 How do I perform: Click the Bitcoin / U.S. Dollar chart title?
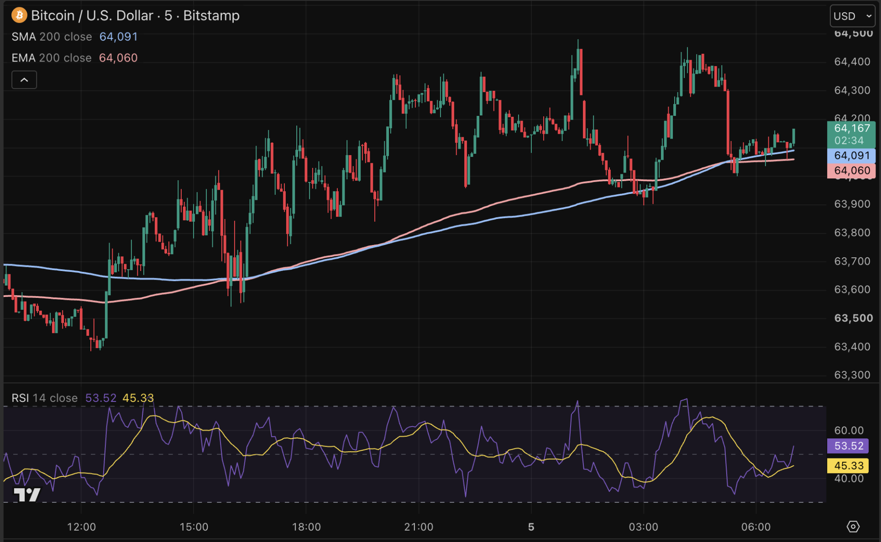[x=135, y=16]
